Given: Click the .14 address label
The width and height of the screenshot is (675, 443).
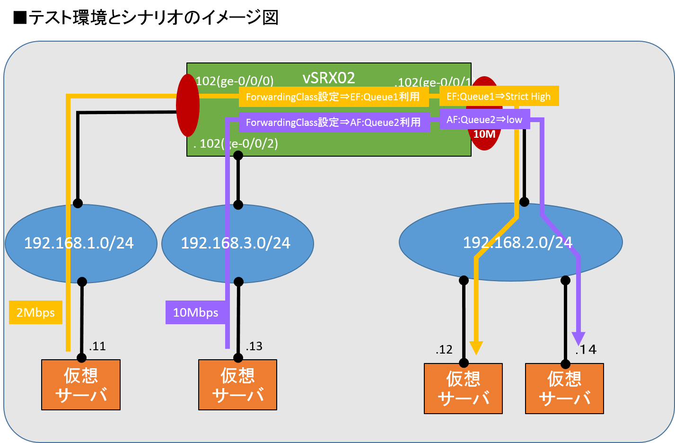Looking at the screenshot, I should point(586,350).
